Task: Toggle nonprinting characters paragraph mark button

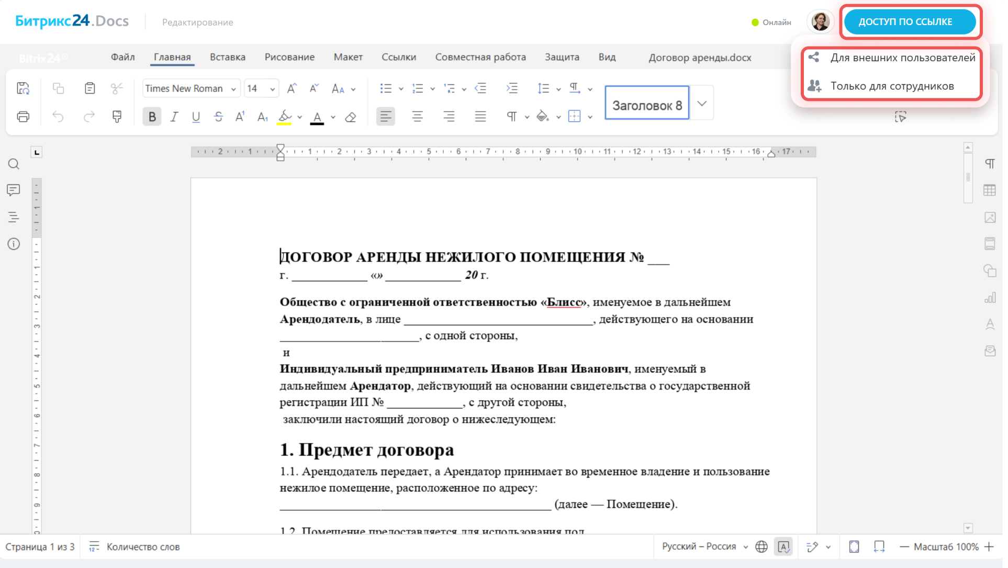Action: pos(511,117)
